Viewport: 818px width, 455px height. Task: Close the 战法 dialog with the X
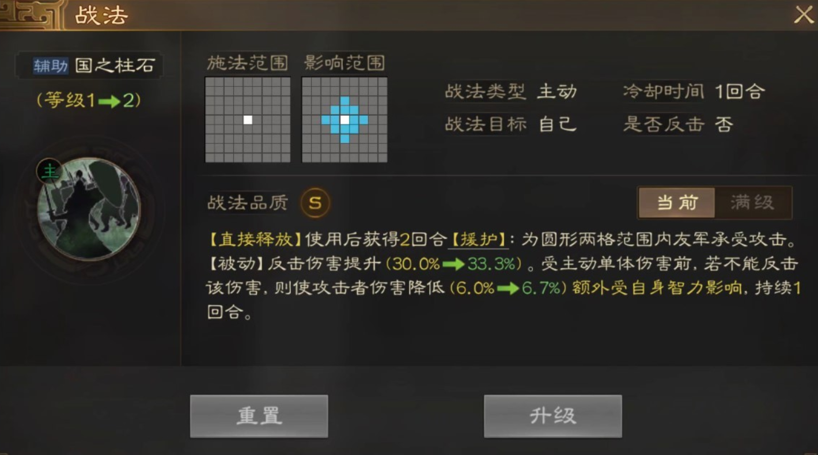click(x=804, y=14)
